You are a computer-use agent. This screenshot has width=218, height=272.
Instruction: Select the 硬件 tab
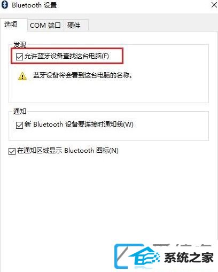(x=74, y=25)
